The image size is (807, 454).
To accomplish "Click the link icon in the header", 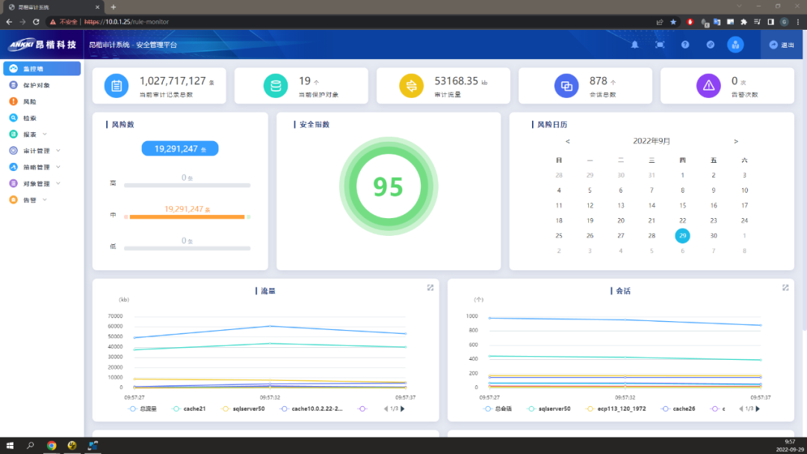I will 711,45.
